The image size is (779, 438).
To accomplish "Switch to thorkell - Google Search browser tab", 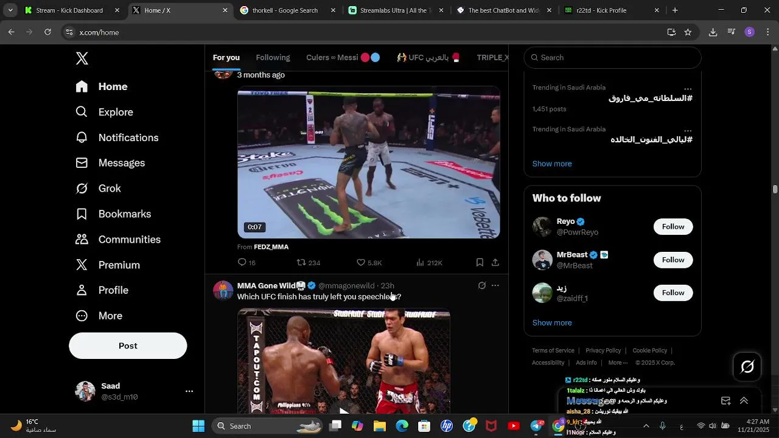I will tap(288, 10).
